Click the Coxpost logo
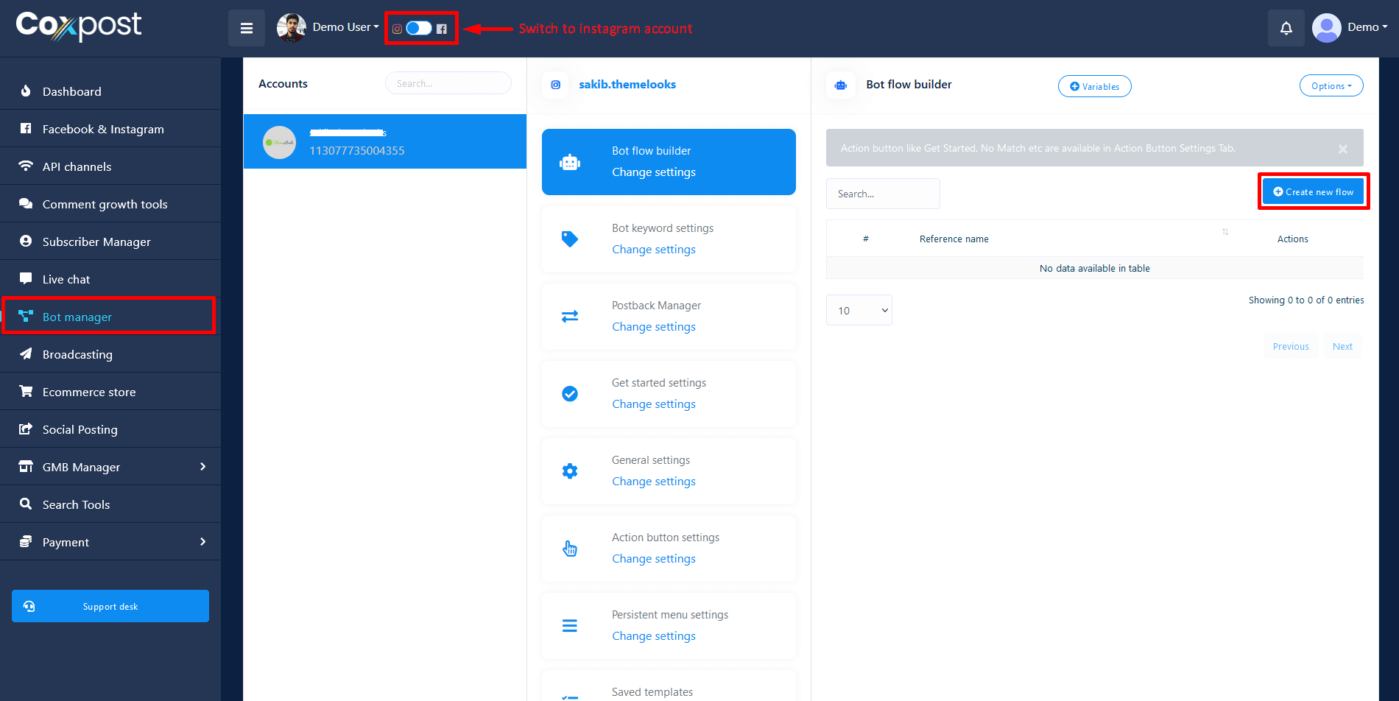The height and width of the screenshot is (701, 1399). [x=79, y=27]
